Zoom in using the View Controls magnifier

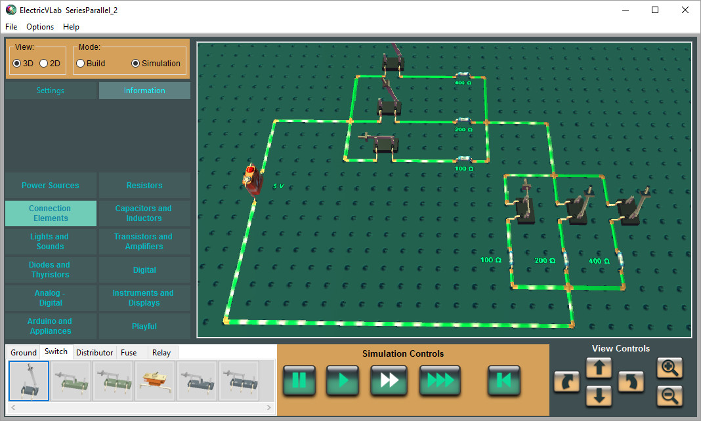(669, 368)
